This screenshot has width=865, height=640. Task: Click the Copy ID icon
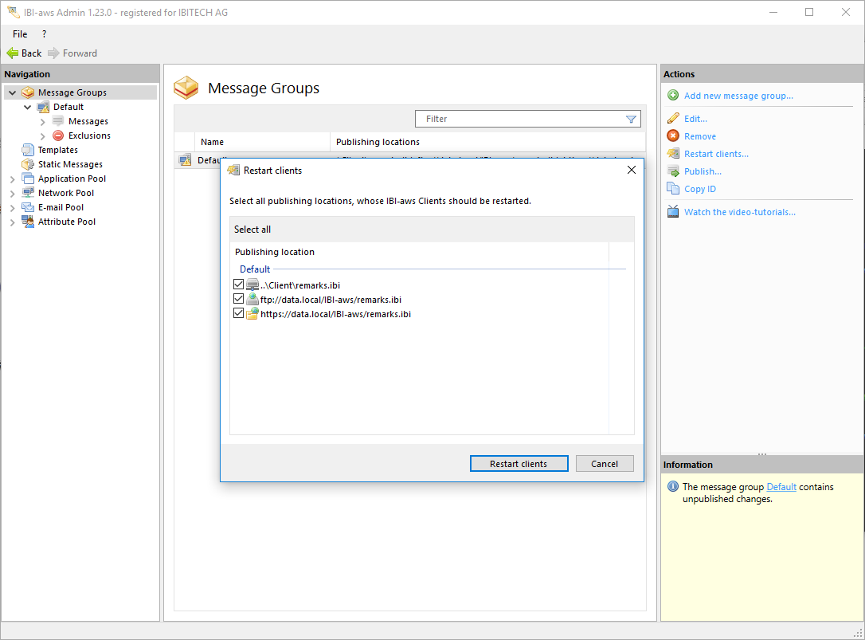pos(673,189)
